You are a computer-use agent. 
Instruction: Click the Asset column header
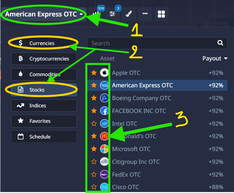[x=107, y=58]
